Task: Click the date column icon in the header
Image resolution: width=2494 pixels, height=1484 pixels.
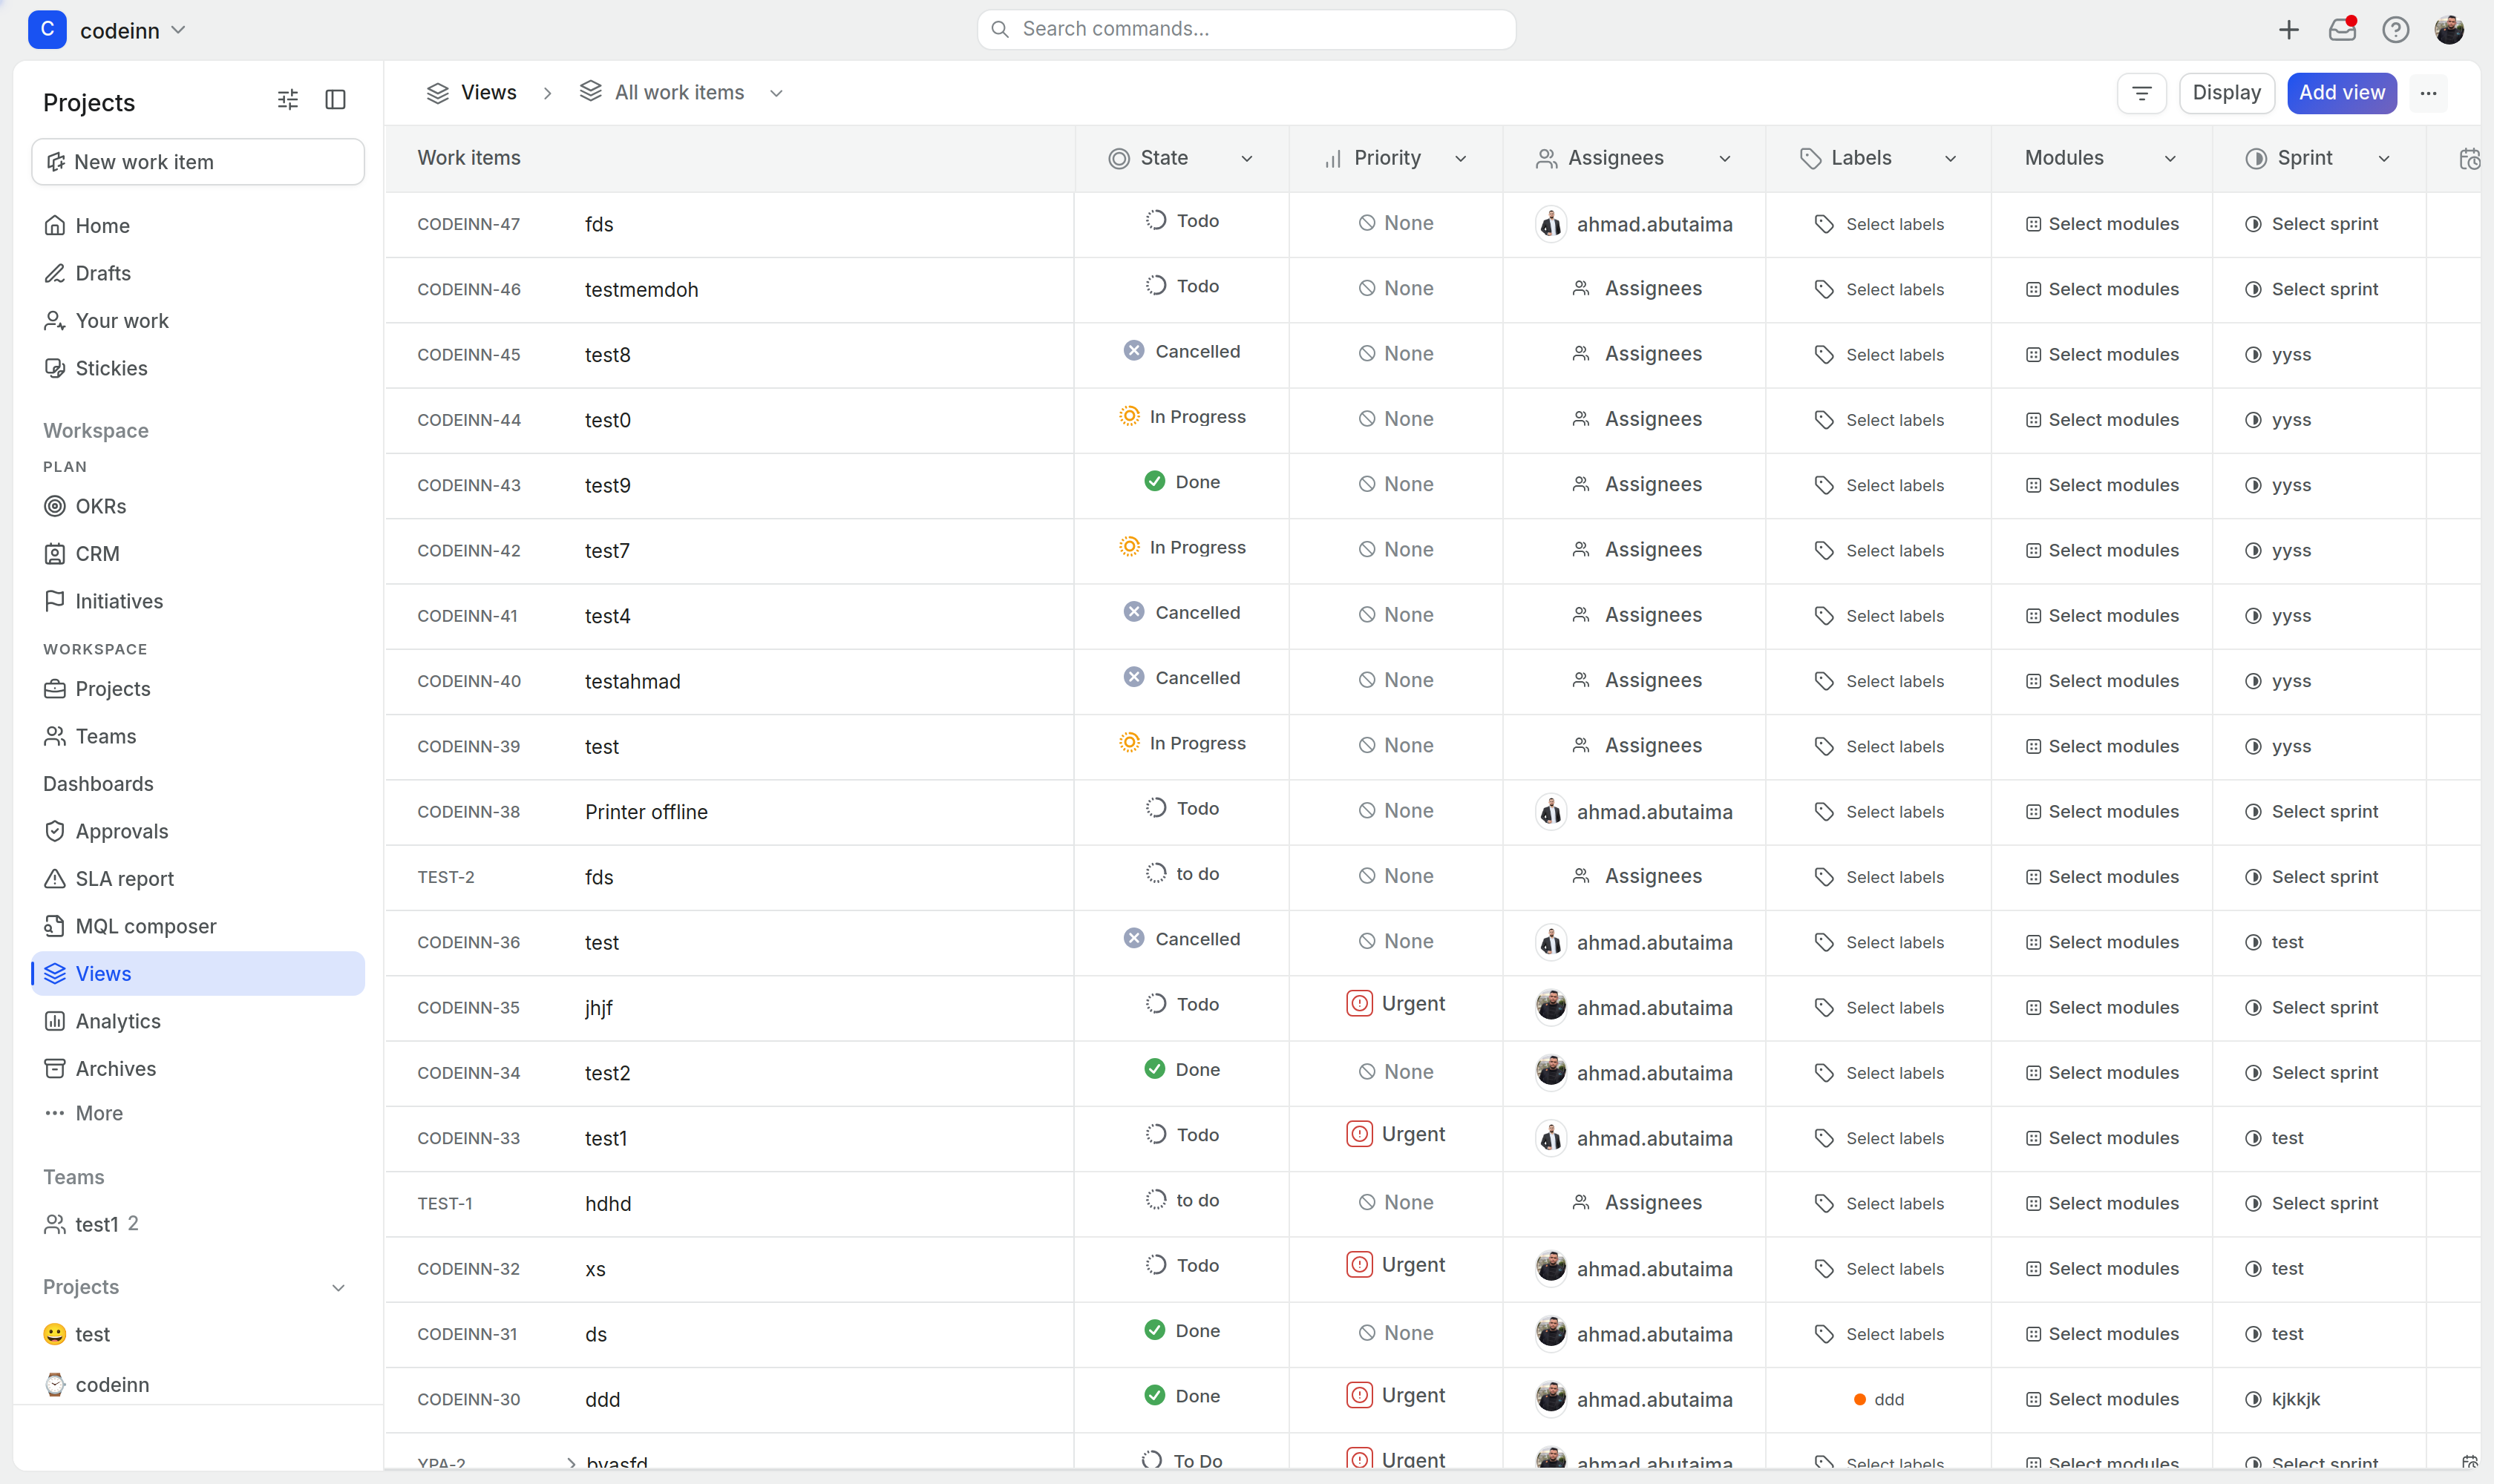Action: pyautogui.click(x=2469, y=158)
